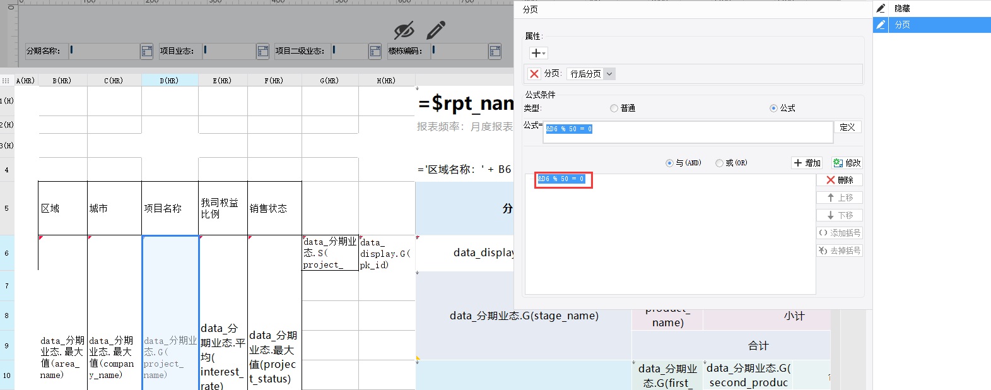Click the 定义 button next to the formula
This screenshot has width=991, height=390.
(848, 127)
